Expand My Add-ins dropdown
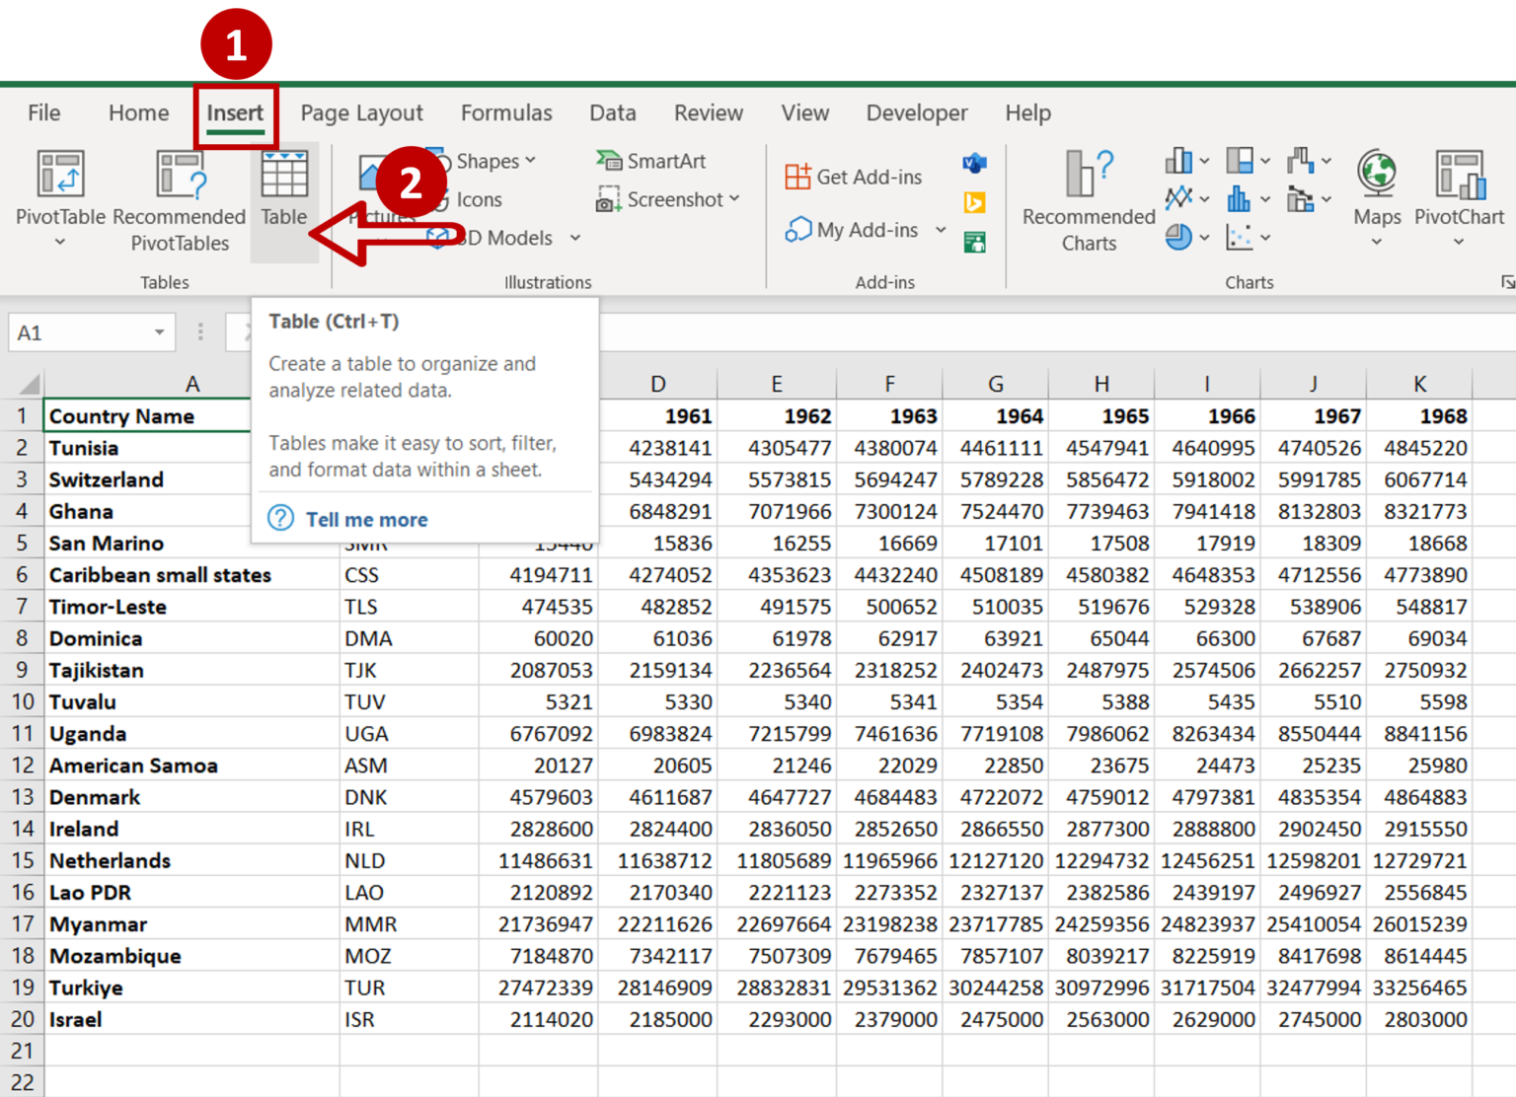This screenshot has width=1516, height=1097. [941, 230]
